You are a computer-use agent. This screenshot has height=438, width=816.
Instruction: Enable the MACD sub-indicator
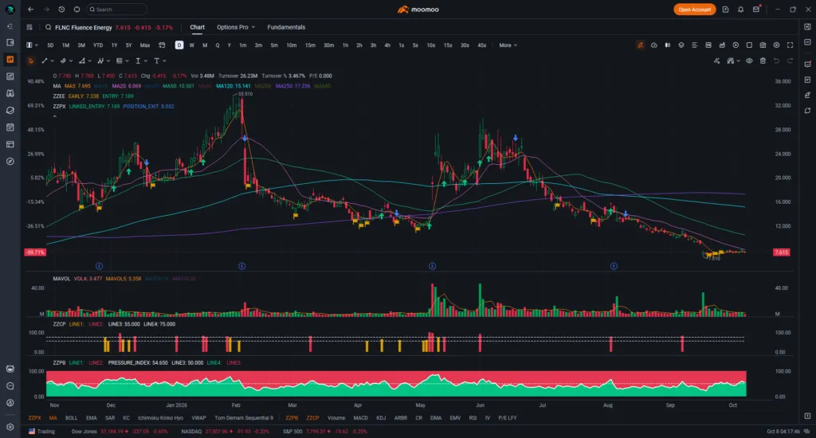click(x=361, y=418)
